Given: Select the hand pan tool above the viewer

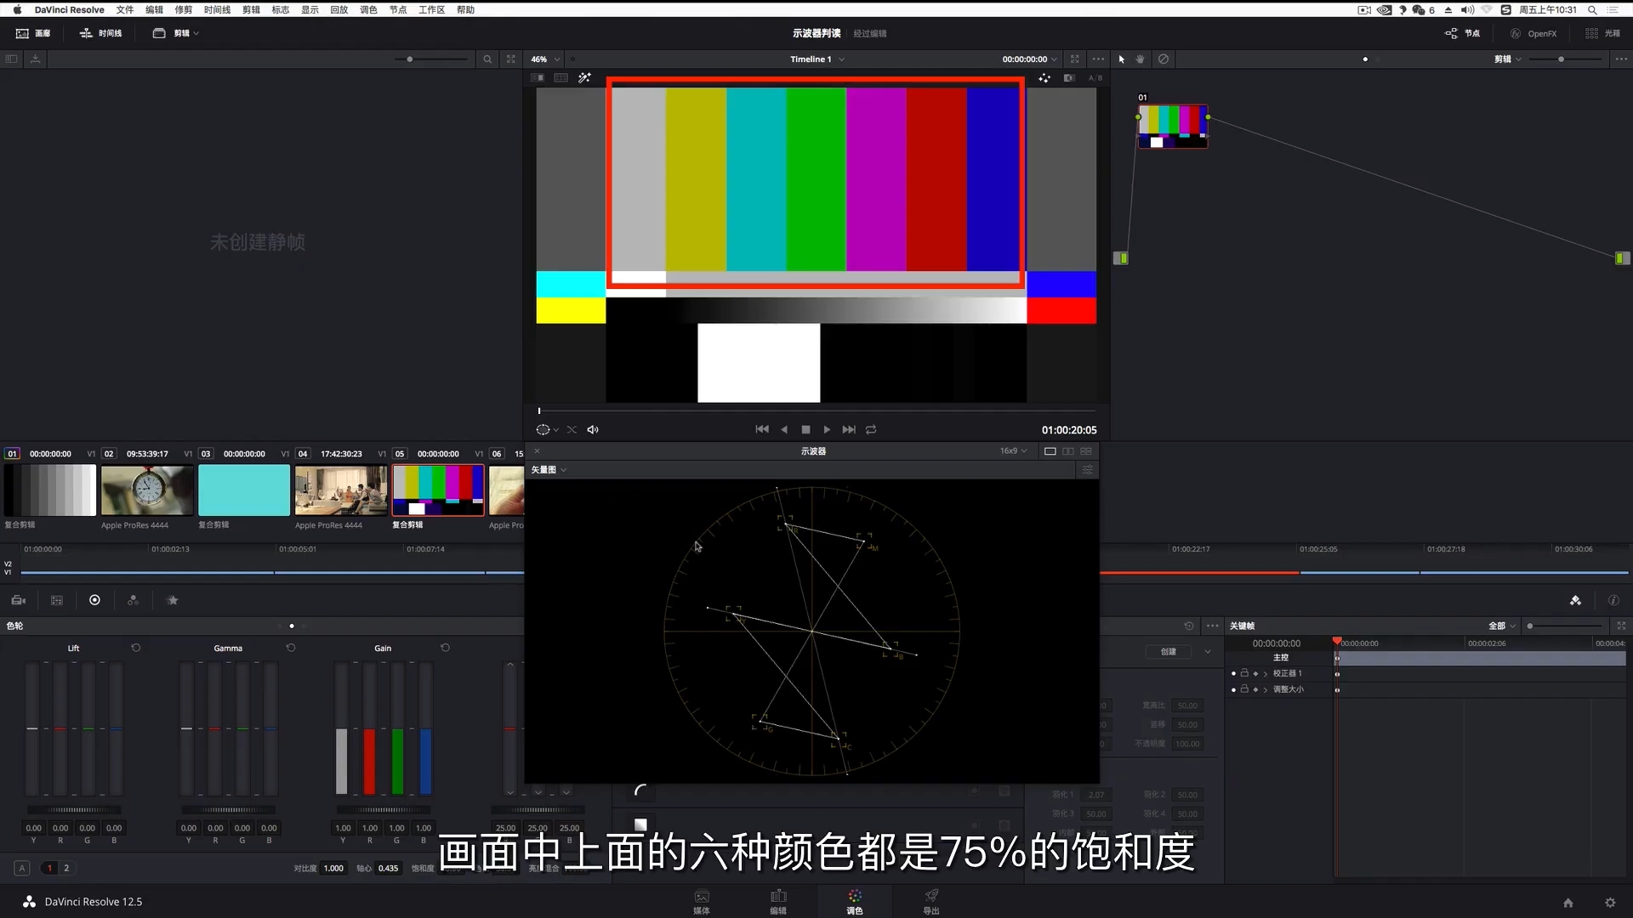Looking at the screenshot, I should 1140,59.
